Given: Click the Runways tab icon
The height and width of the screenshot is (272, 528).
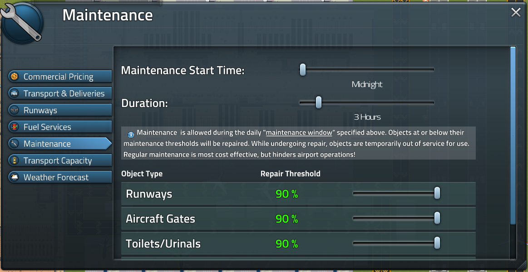Looking at the screenshot, I should pos(14,110).
